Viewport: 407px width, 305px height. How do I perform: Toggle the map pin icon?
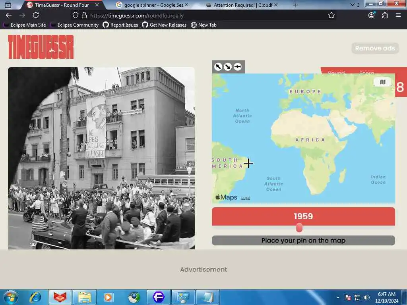tap(237, 67)
